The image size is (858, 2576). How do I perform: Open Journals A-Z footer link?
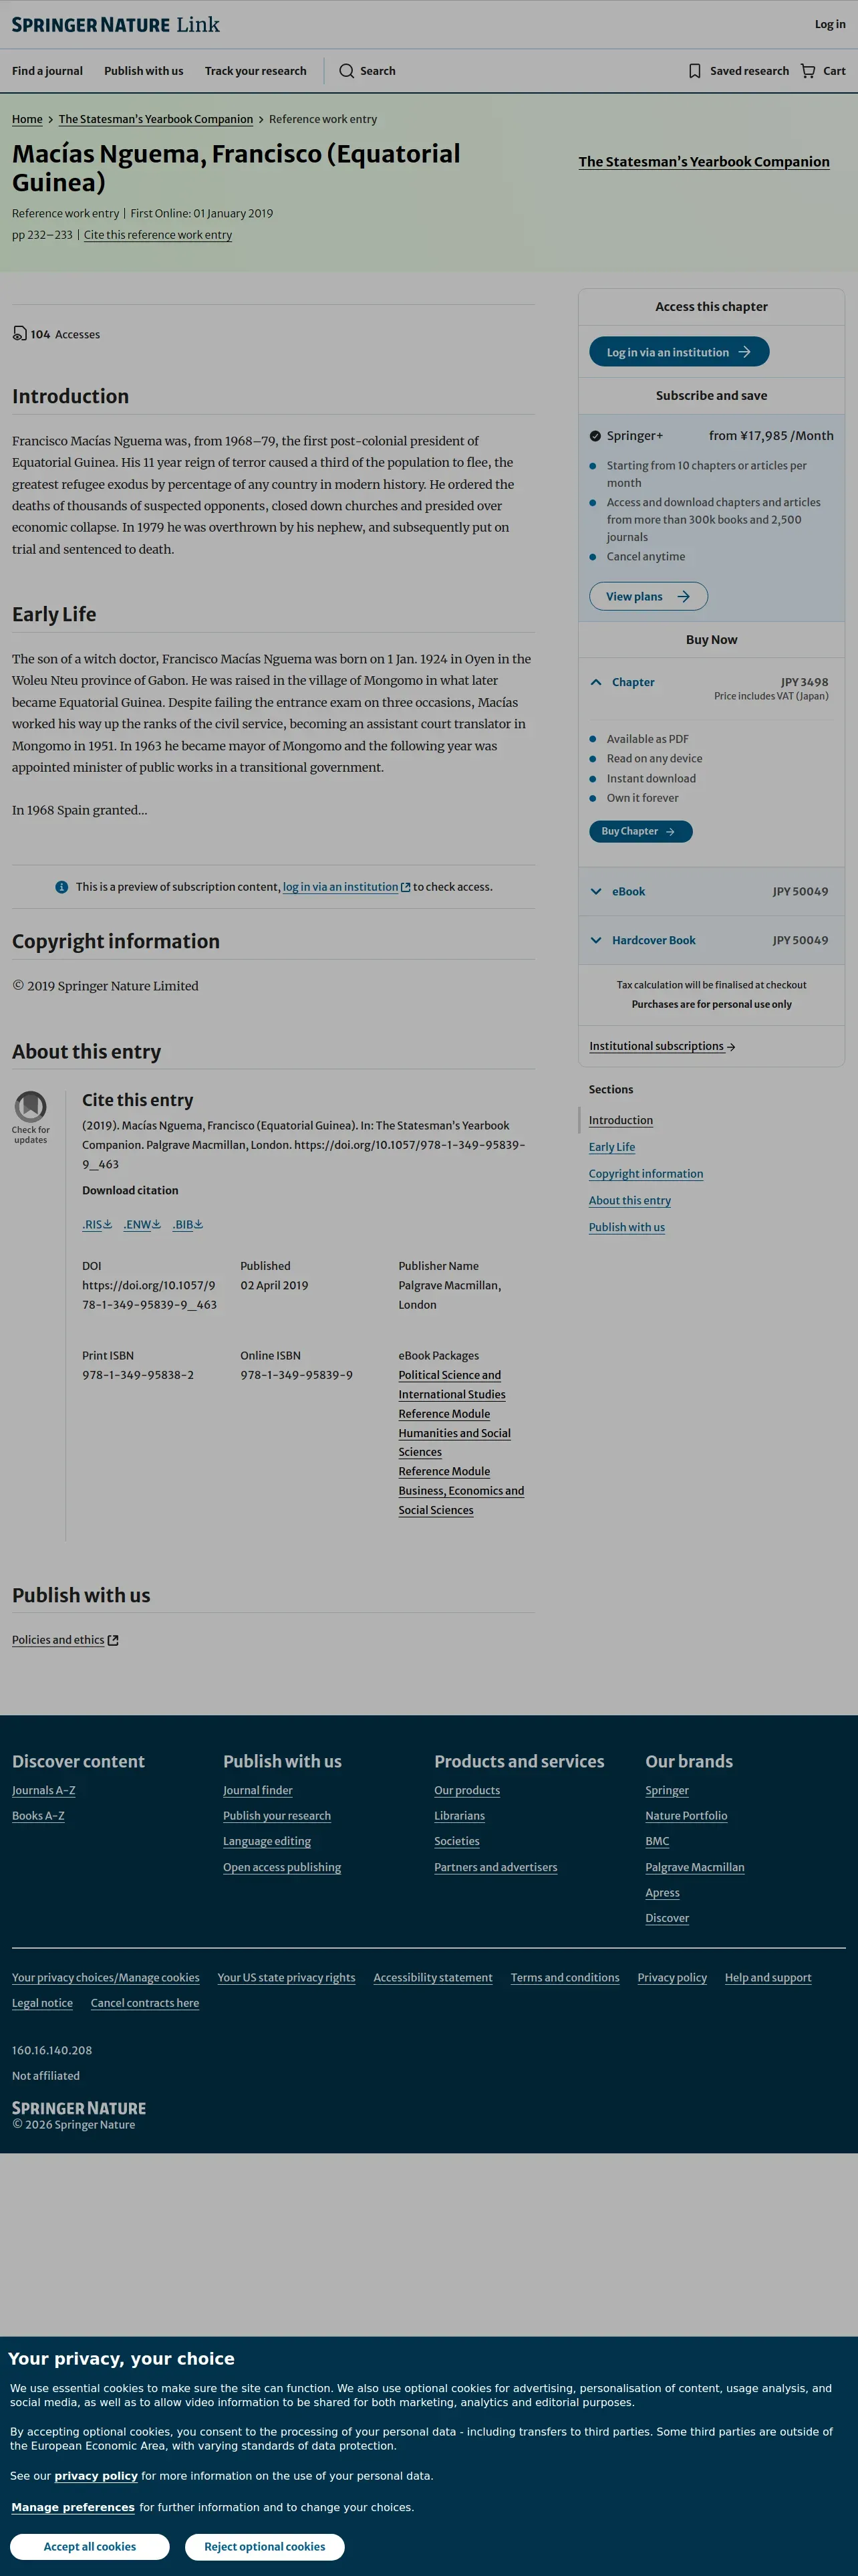[x=44, y=1790]
